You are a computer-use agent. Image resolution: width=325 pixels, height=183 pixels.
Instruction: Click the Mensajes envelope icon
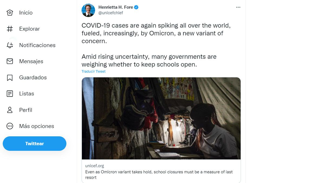10,61
